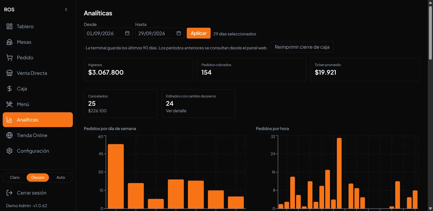Switch theme to Claro
The image size is (433, 211).
point(15,177)
